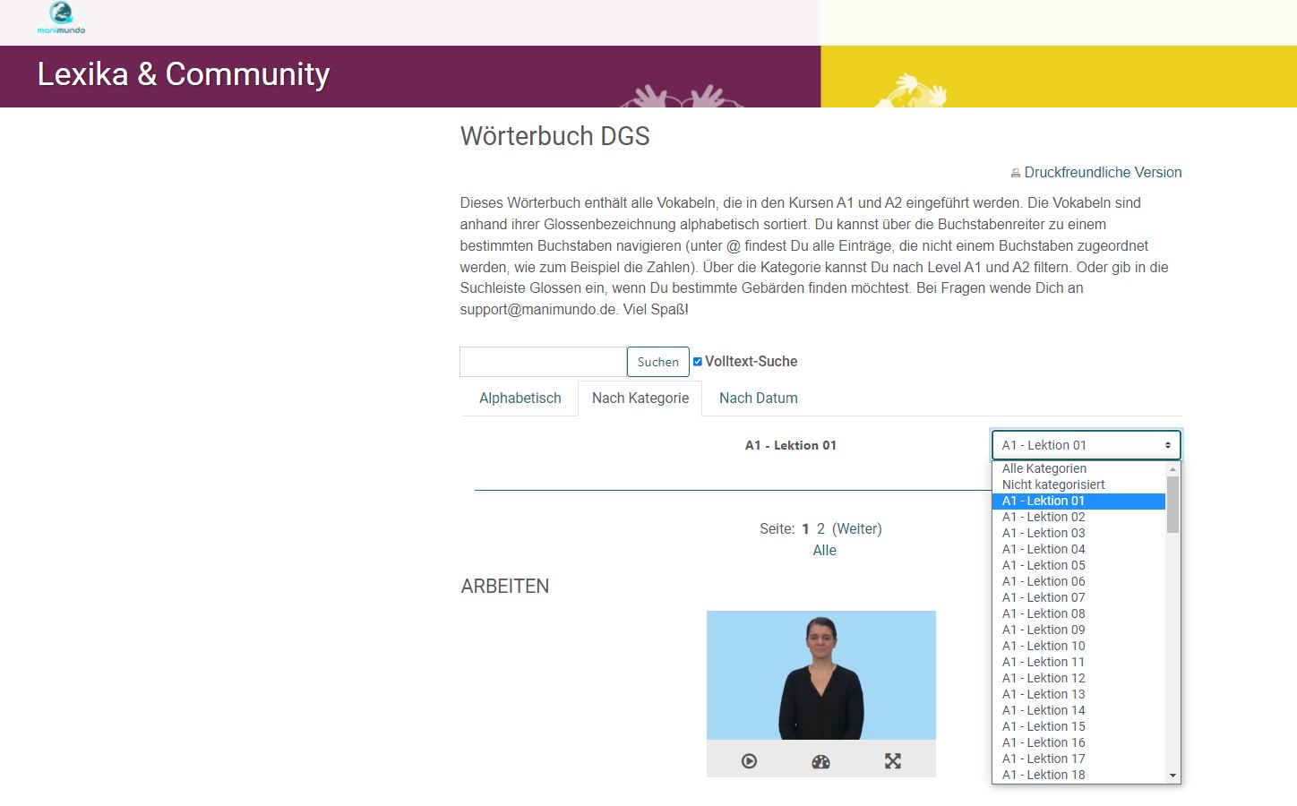Select the Nach Kategorie tab

640,399
